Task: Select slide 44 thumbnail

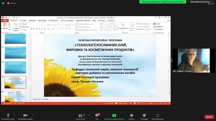Action: (15, 67)
